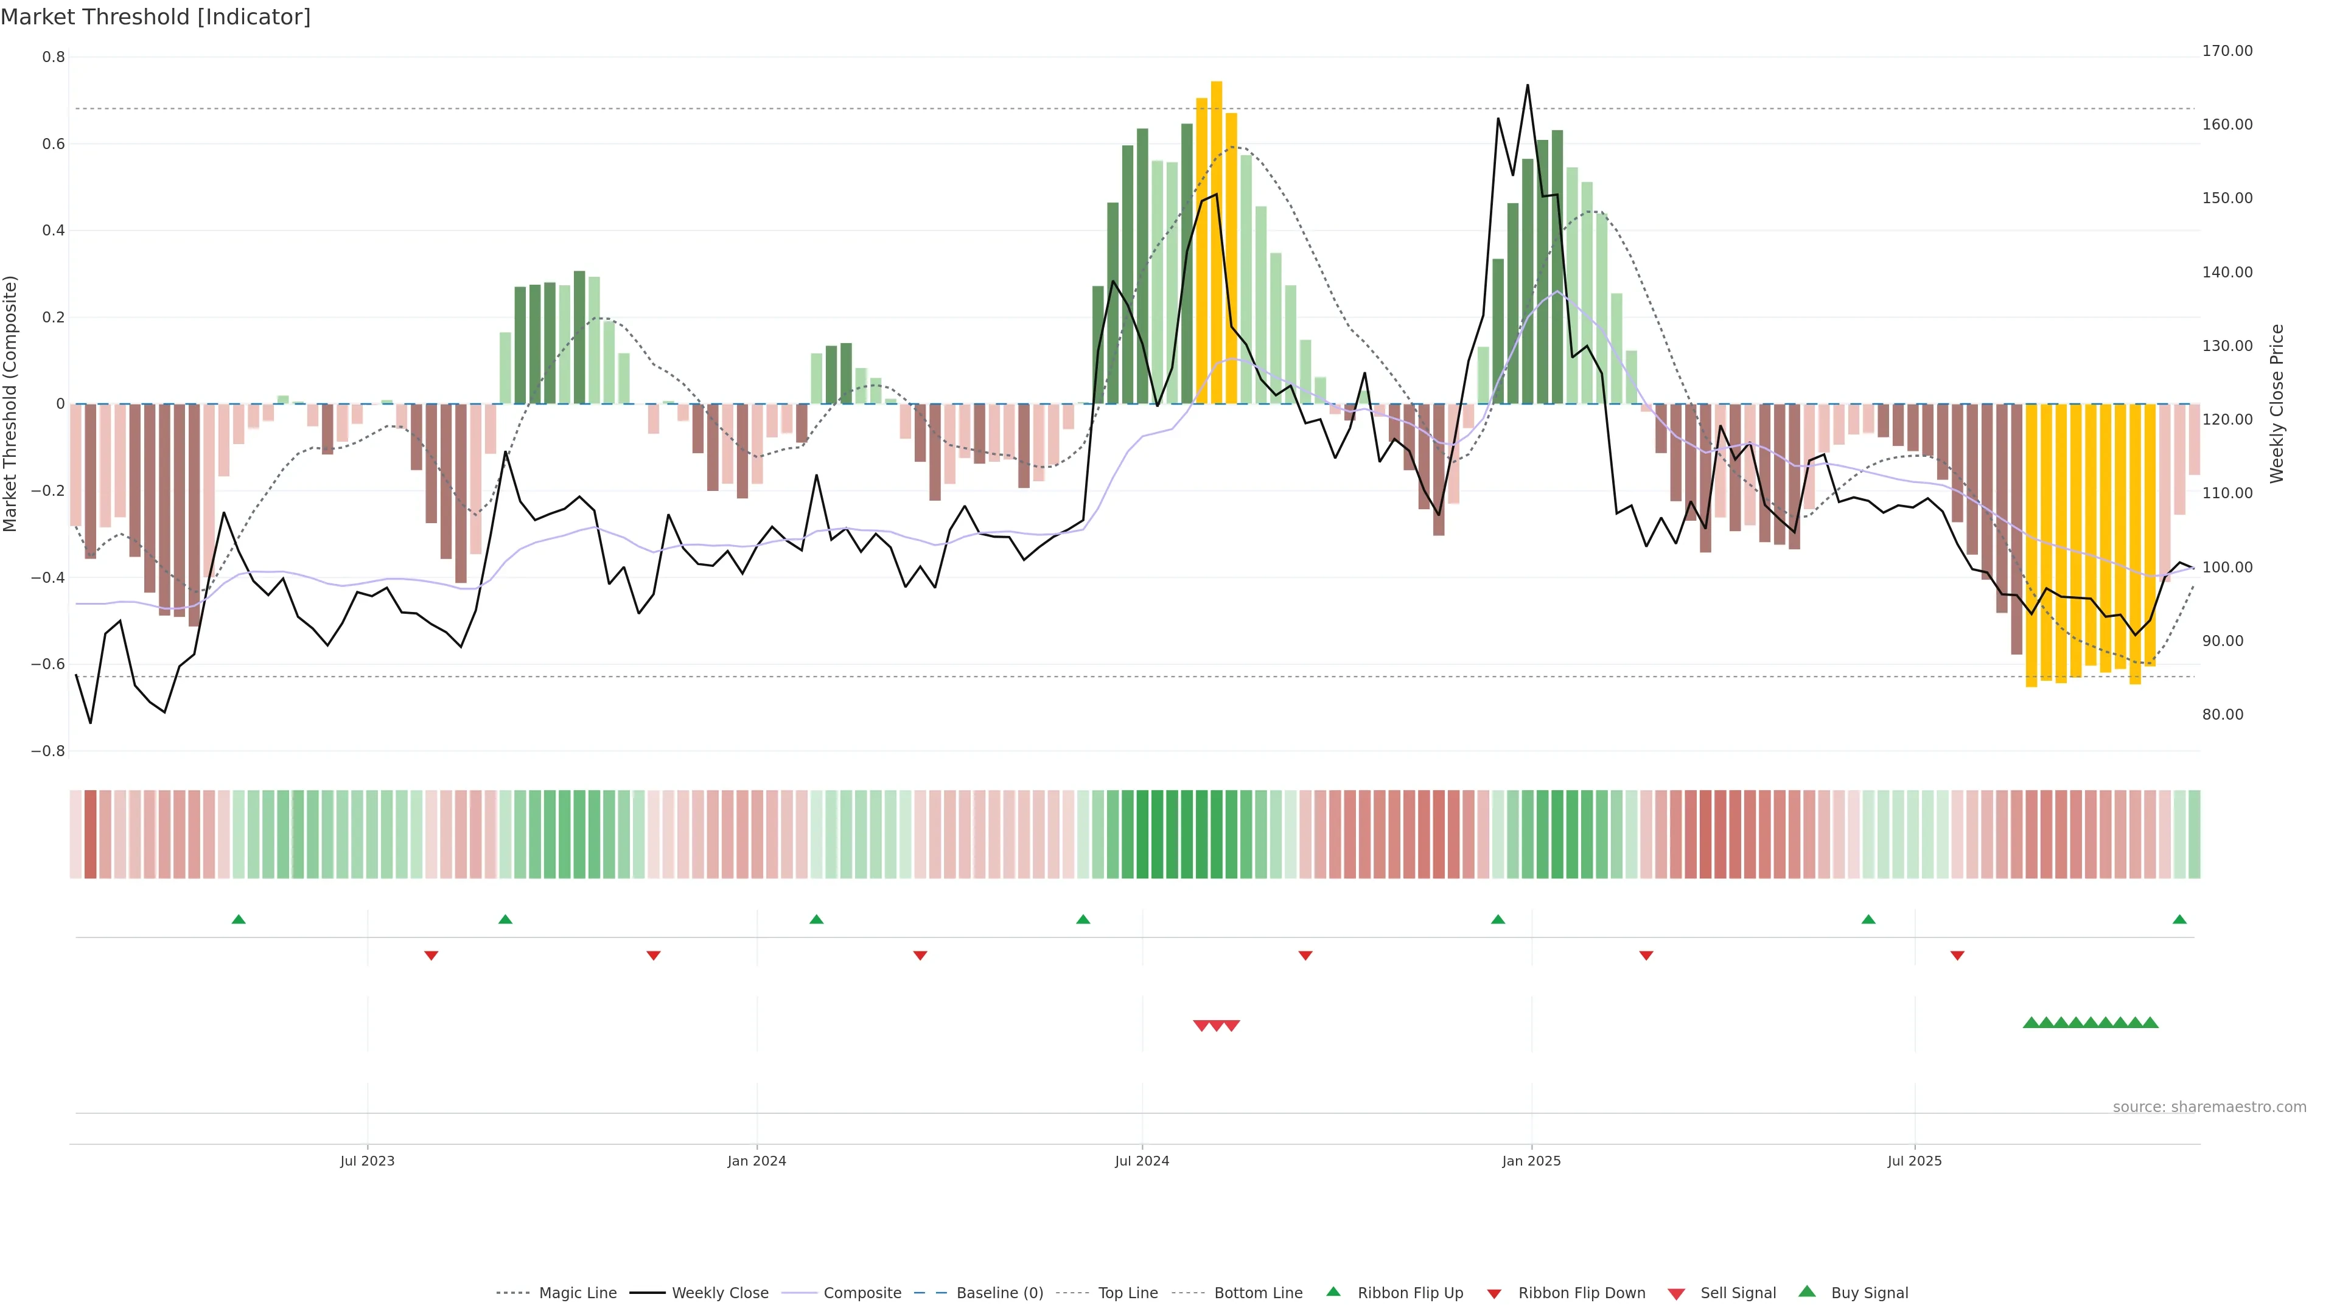The height and width of the screenshot is (1314, 2337).
Task: Click the middle red sell signal triangle
Action: 1217,1026
